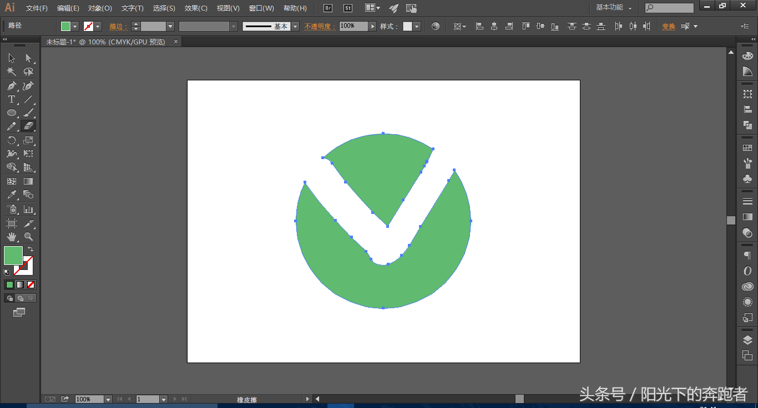This screenshot has width=758, height=408.
Task: Select the Free Transform tool
Action: 28,154
